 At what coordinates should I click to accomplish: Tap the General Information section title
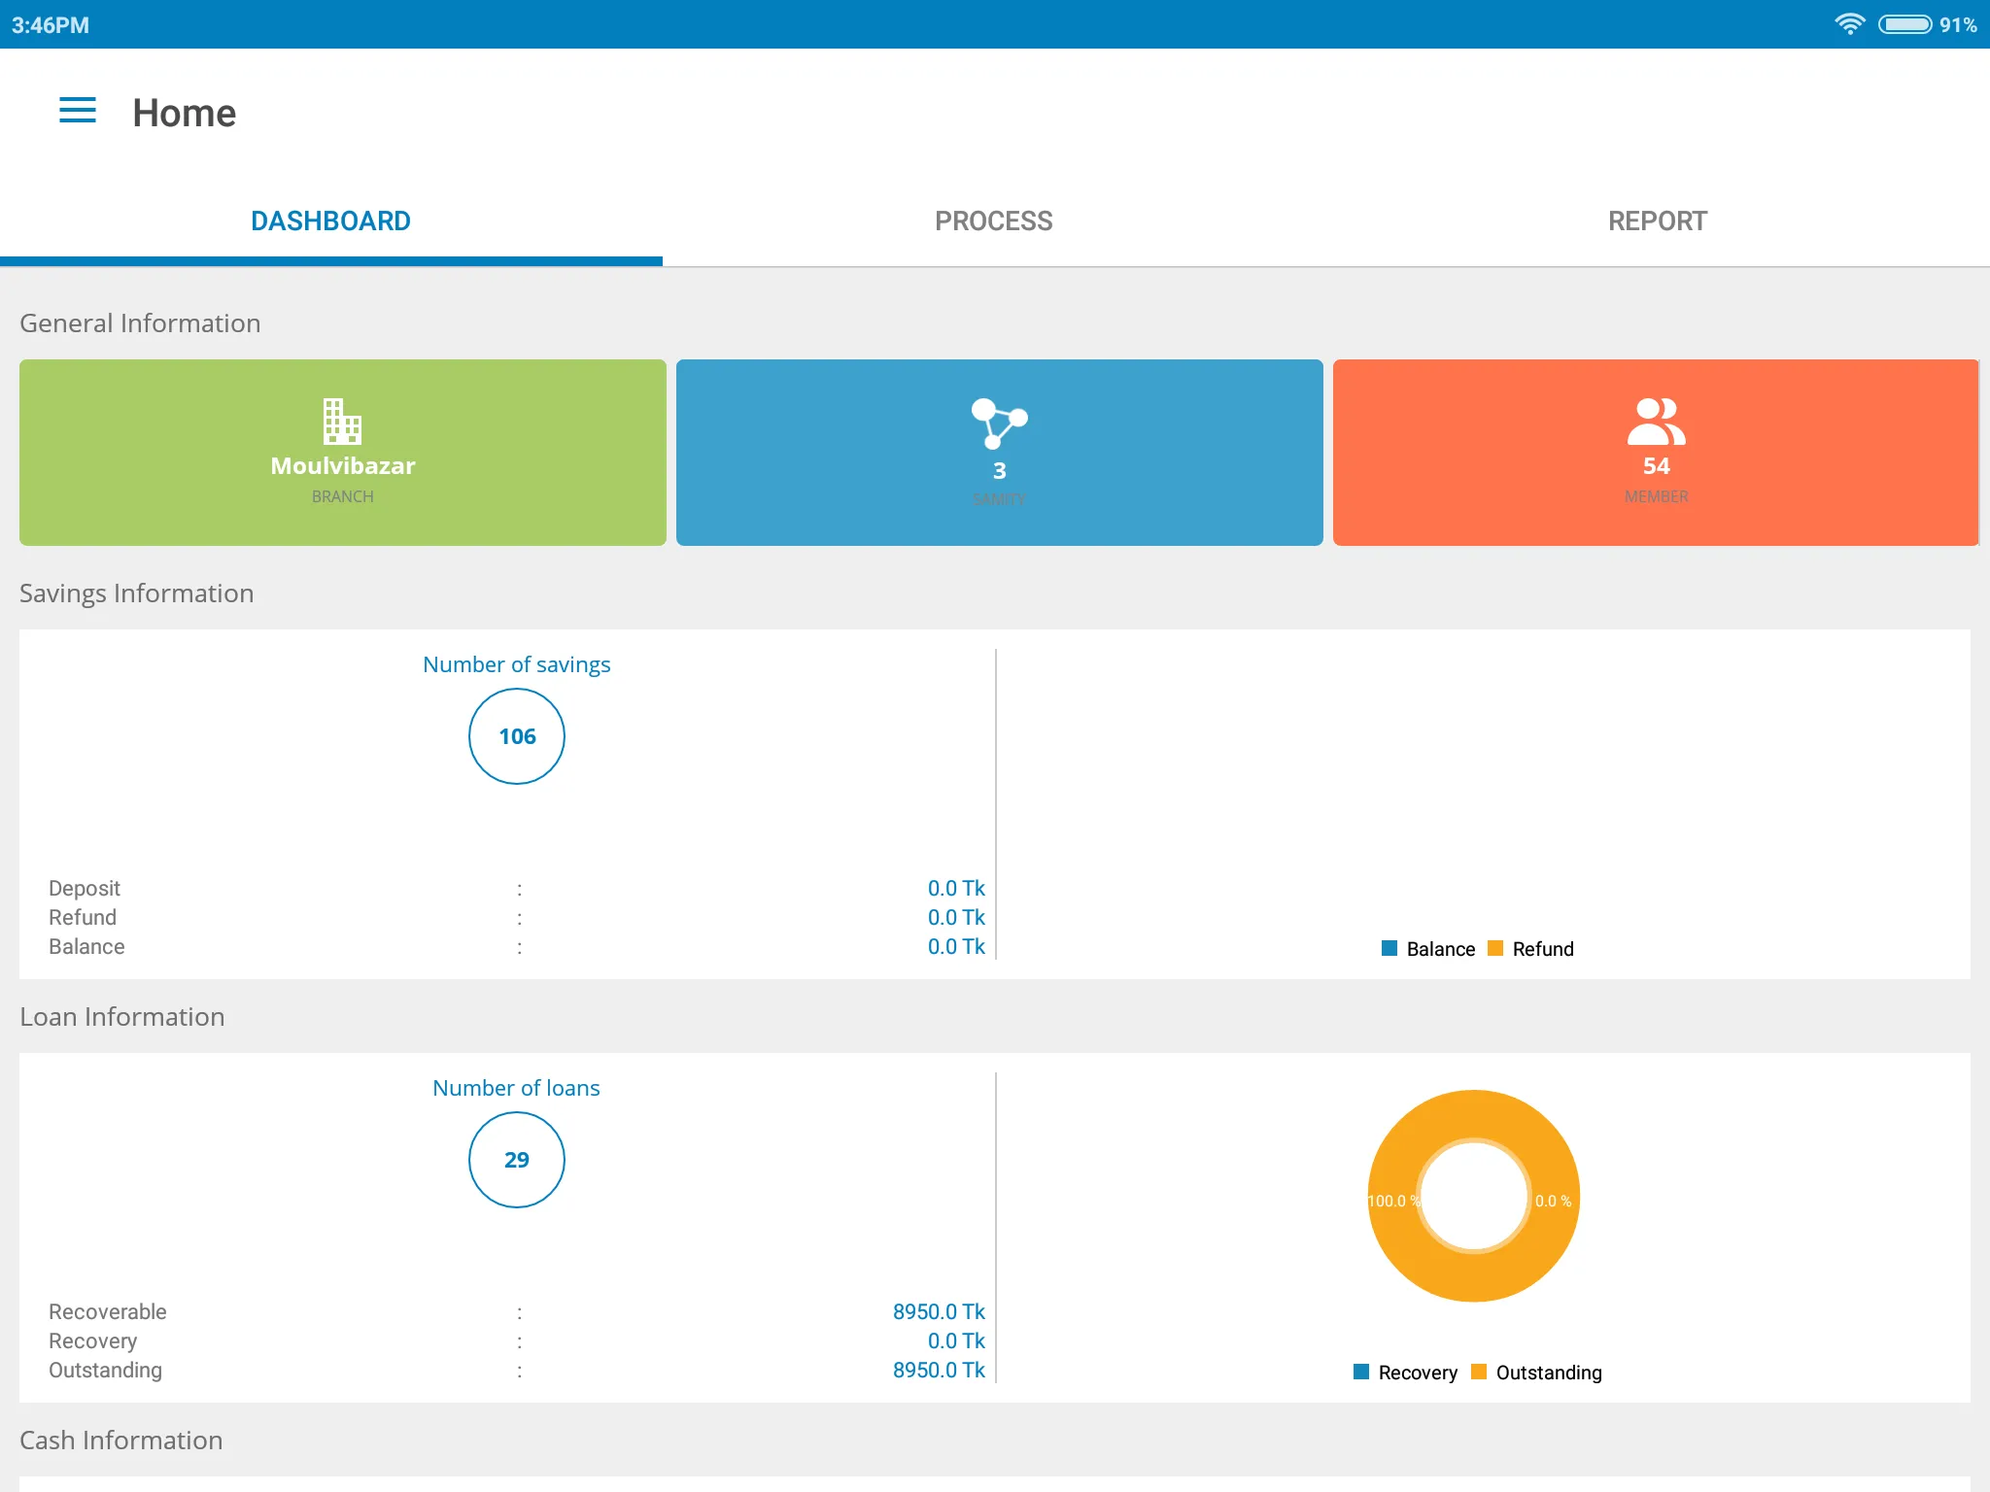[x=140, y=323]
